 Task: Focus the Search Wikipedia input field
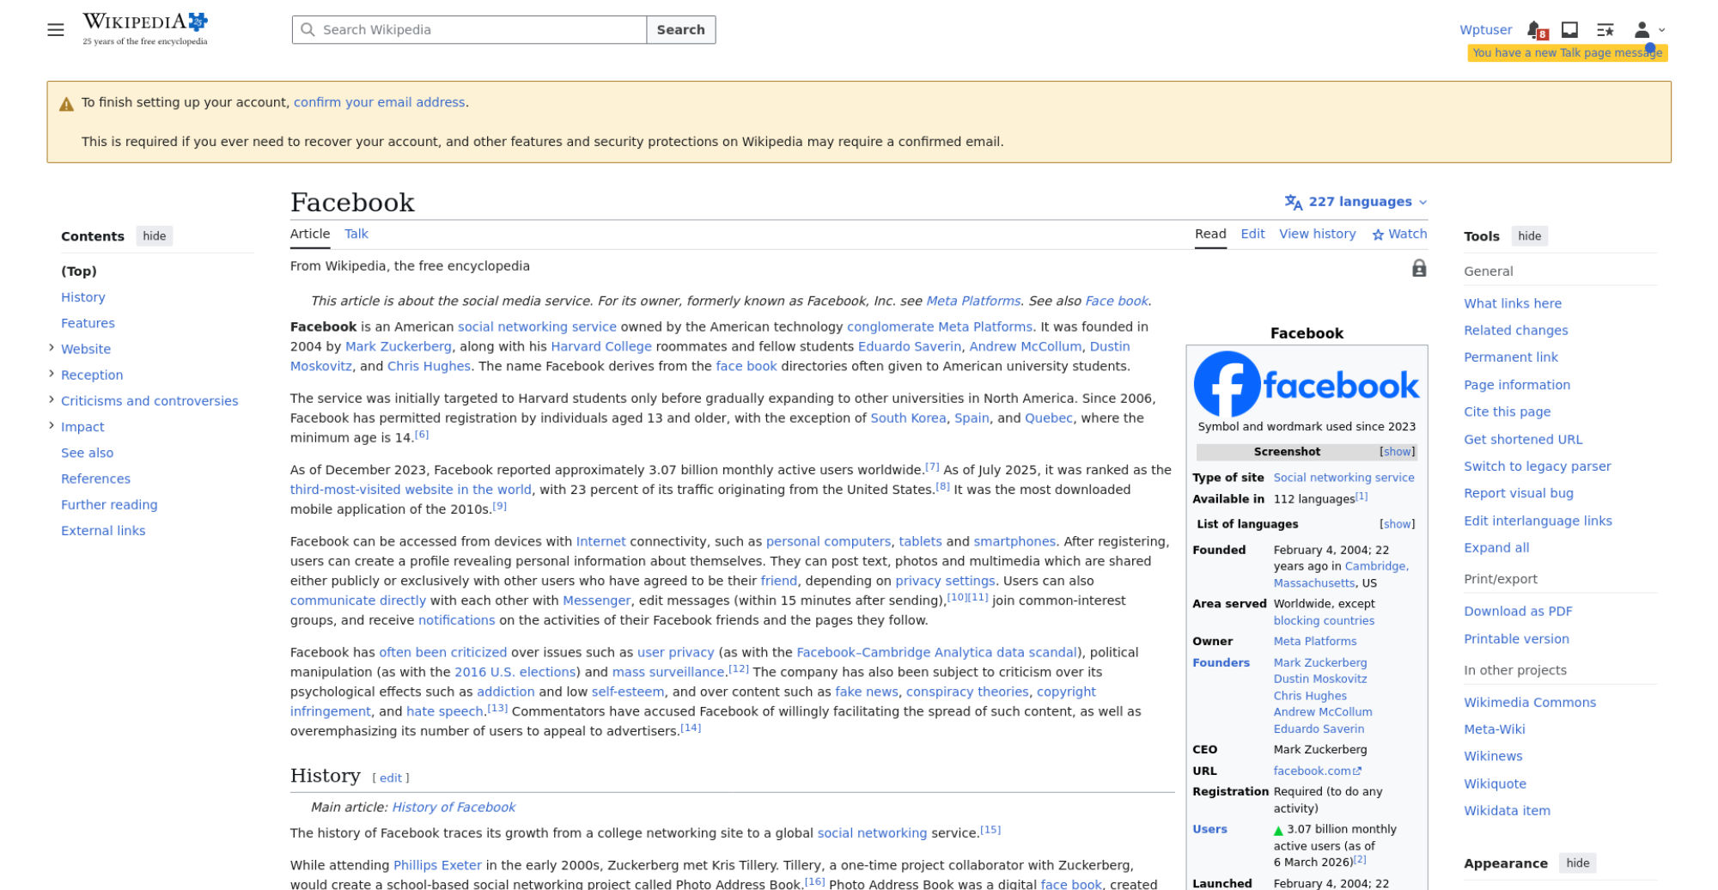[469, 30]
